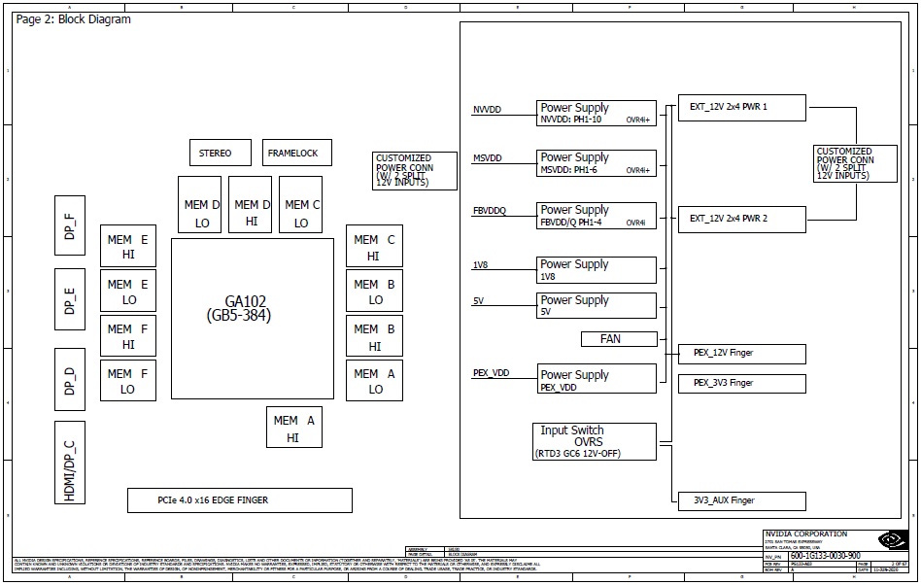This screenshot has width=921, height=585.
Task: Select the MEM B LO block
Action: click(x=374, y=291)
